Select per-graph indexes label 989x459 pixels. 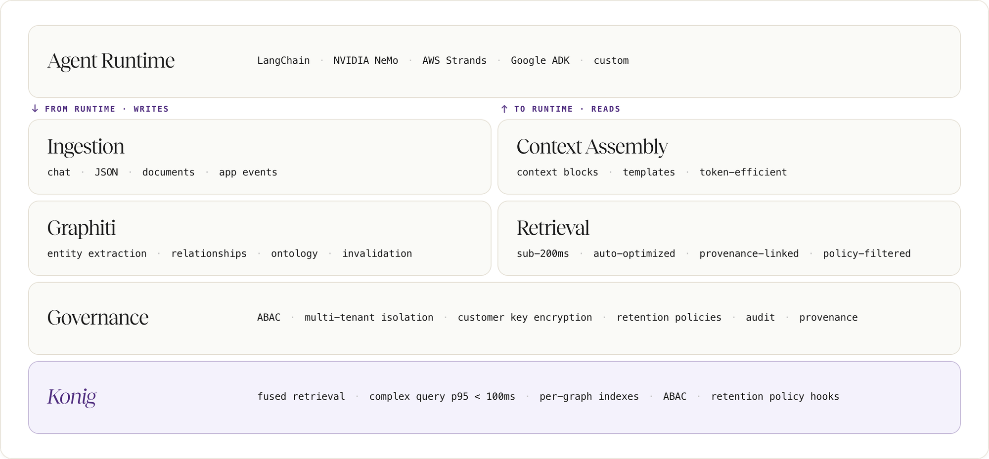click(589, 397)
